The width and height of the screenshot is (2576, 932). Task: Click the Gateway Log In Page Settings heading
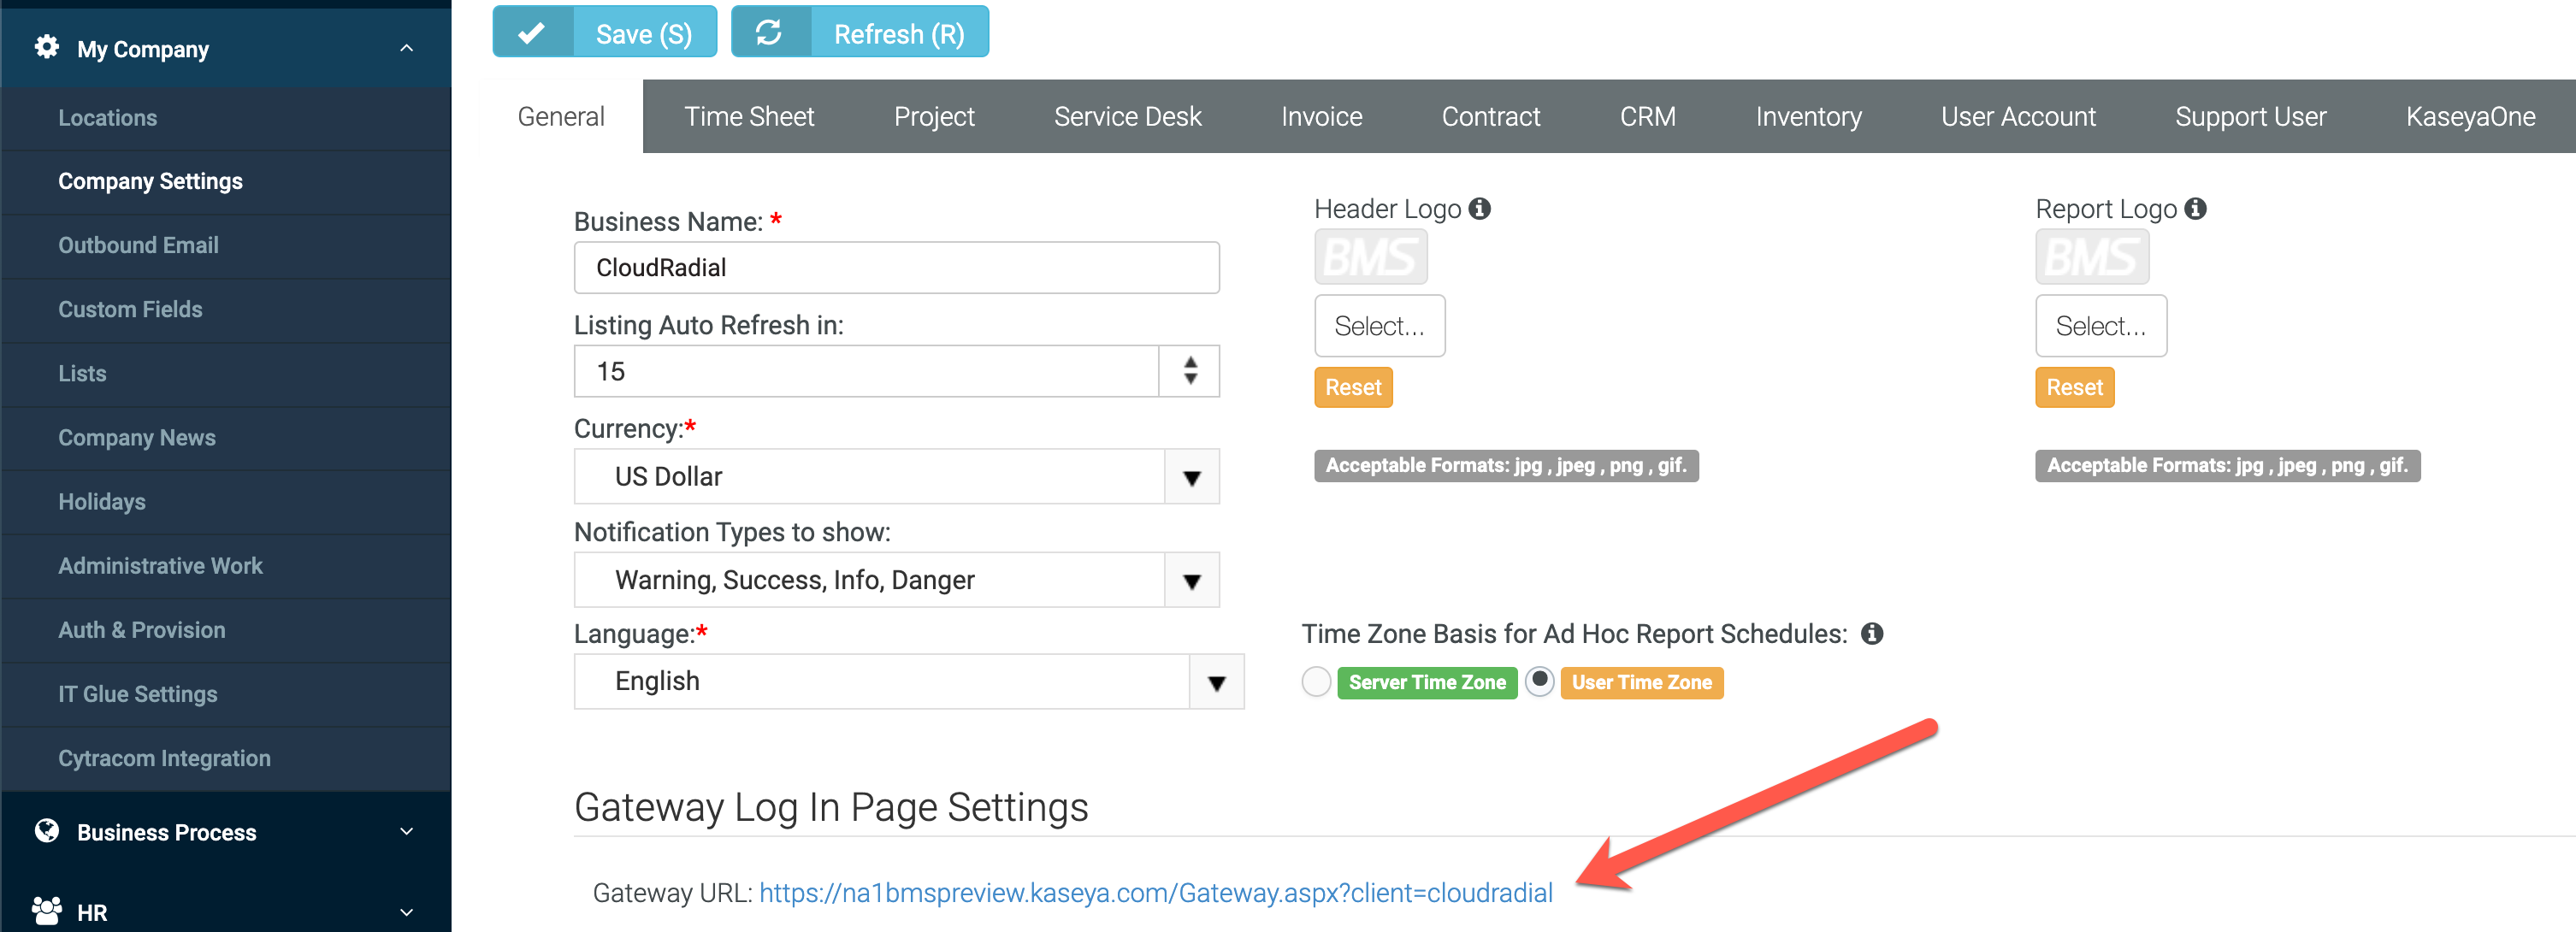pos(831,807)
